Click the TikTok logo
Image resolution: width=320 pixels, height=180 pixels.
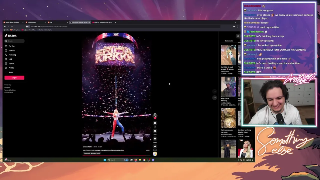pyautogui.click(x=10, y=35)
